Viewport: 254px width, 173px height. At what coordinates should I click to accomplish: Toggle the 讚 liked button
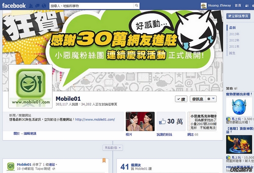click(181, 99)
